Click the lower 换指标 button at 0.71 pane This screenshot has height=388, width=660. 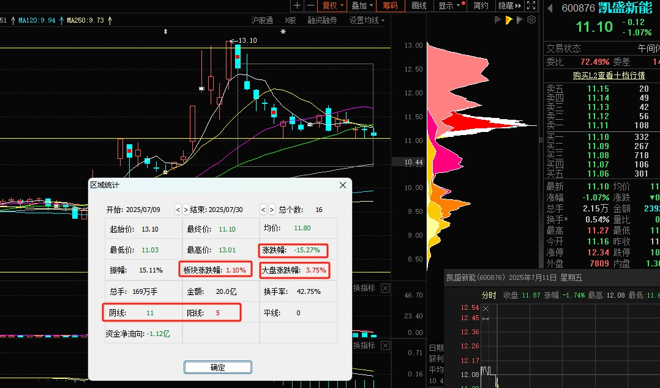(x=364, y=345)
